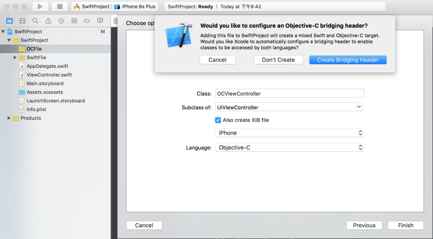This screenshot has width=433, height=239.
Task: Click Cancel in the new file sheet
Action: coord(144,225)
